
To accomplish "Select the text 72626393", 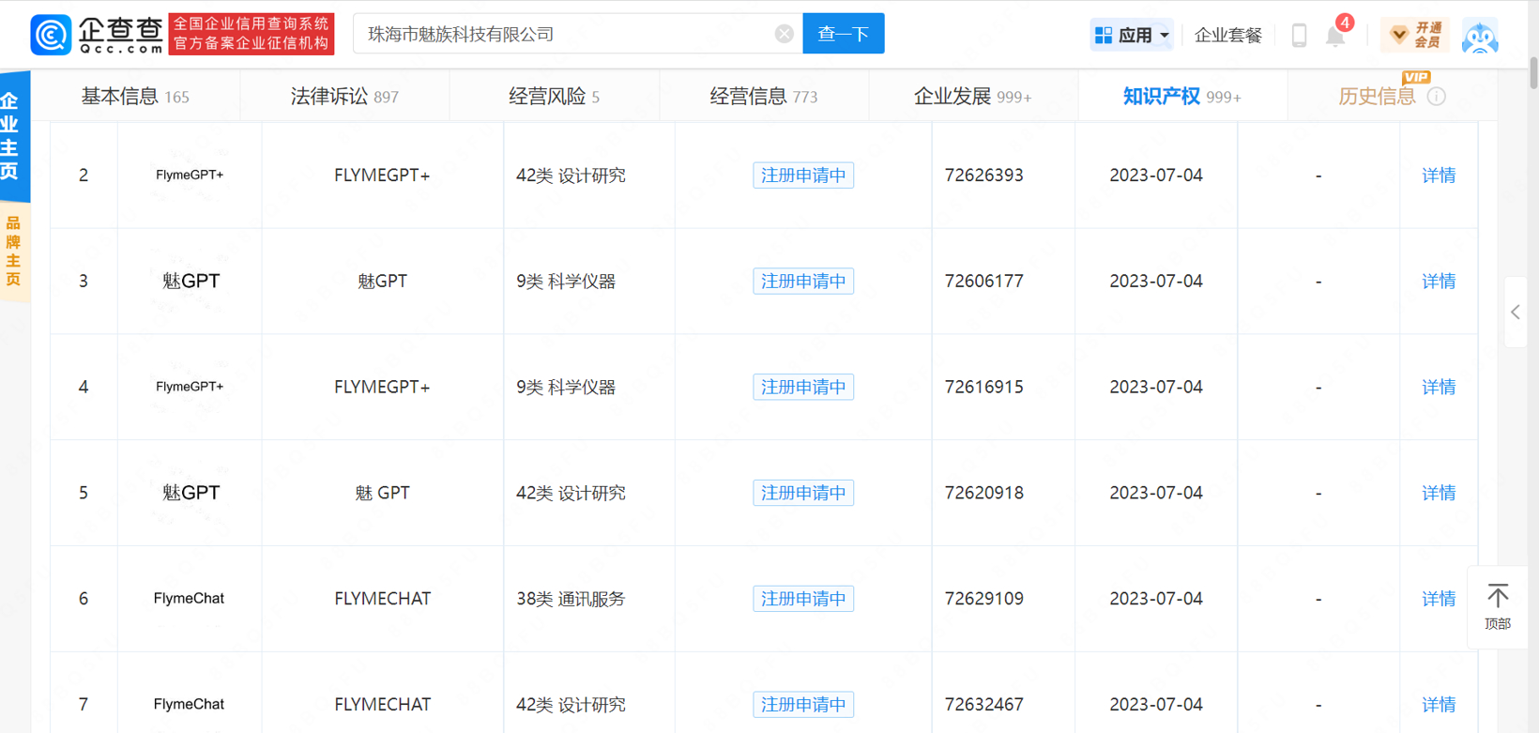I will [x=984, y=176].
